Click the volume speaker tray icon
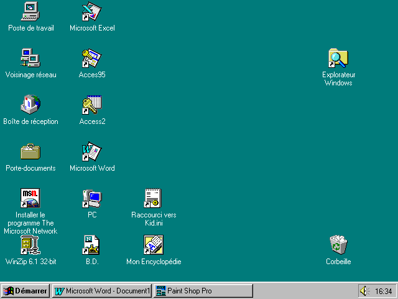The image size is (398, 299). (364, 291)
